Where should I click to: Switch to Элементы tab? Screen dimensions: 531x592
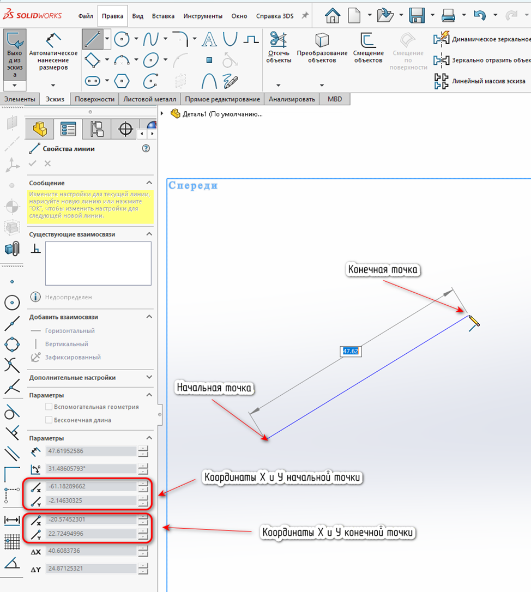click(20, 99)
